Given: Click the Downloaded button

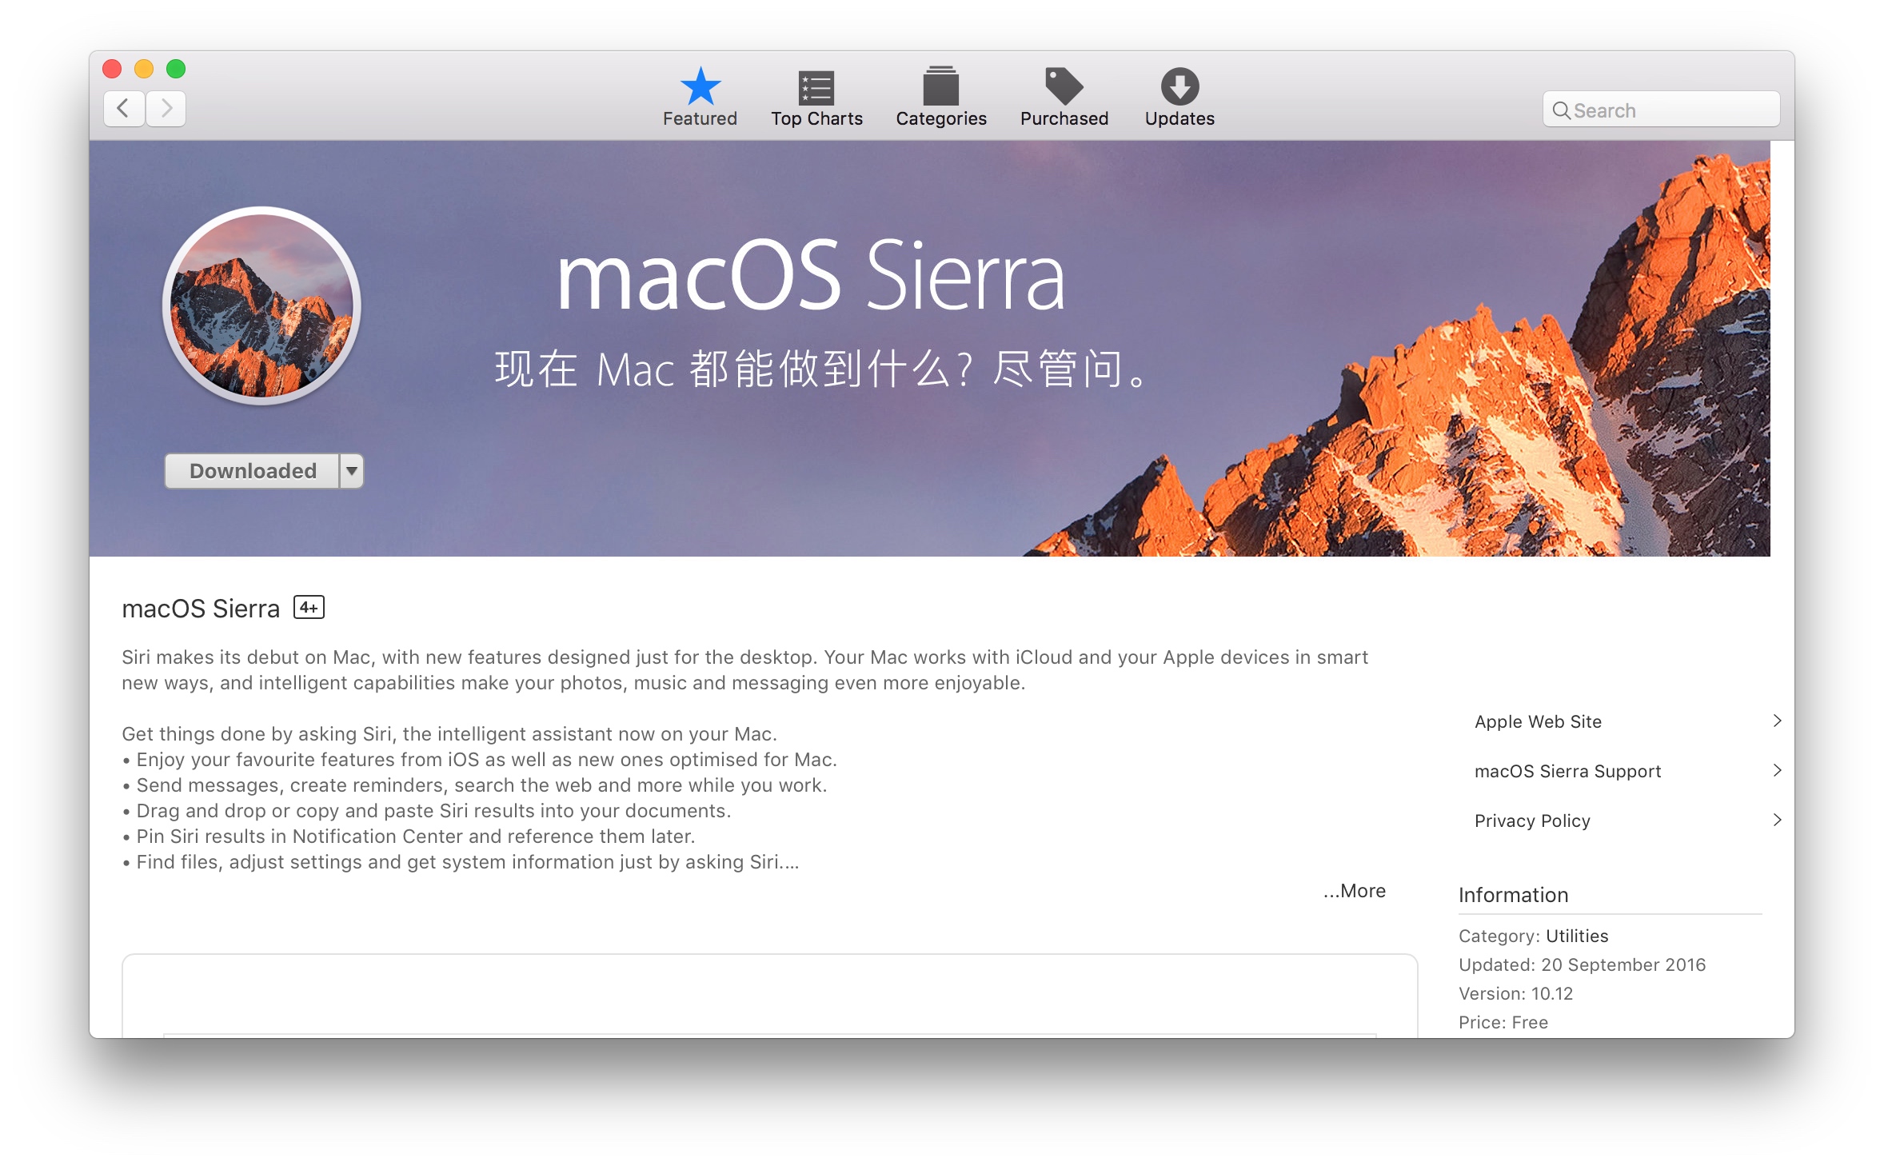Looking at the screenshot, I should tap(253, 471).
